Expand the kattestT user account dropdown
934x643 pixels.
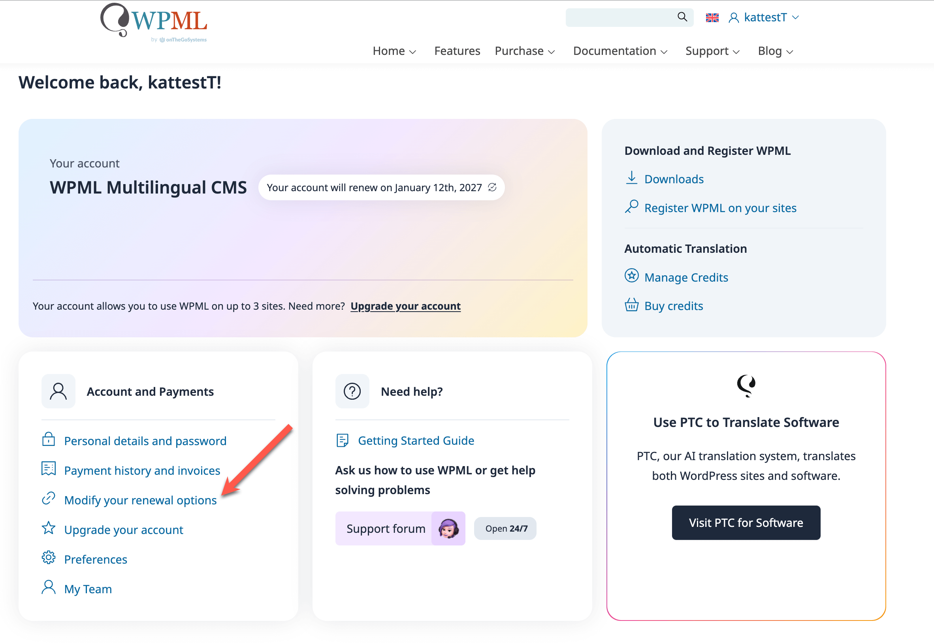[x=764, y=17]
